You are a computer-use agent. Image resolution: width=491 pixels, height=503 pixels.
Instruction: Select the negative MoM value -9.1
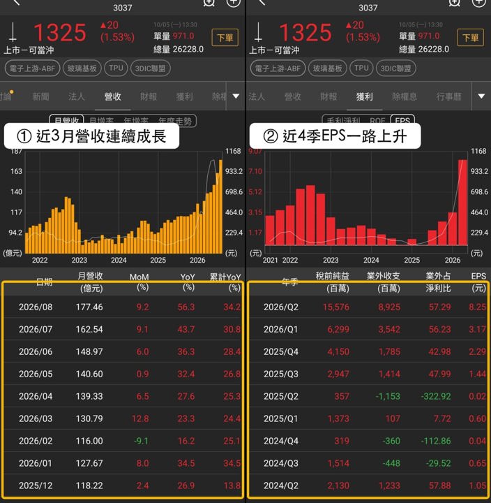[142, 441]
